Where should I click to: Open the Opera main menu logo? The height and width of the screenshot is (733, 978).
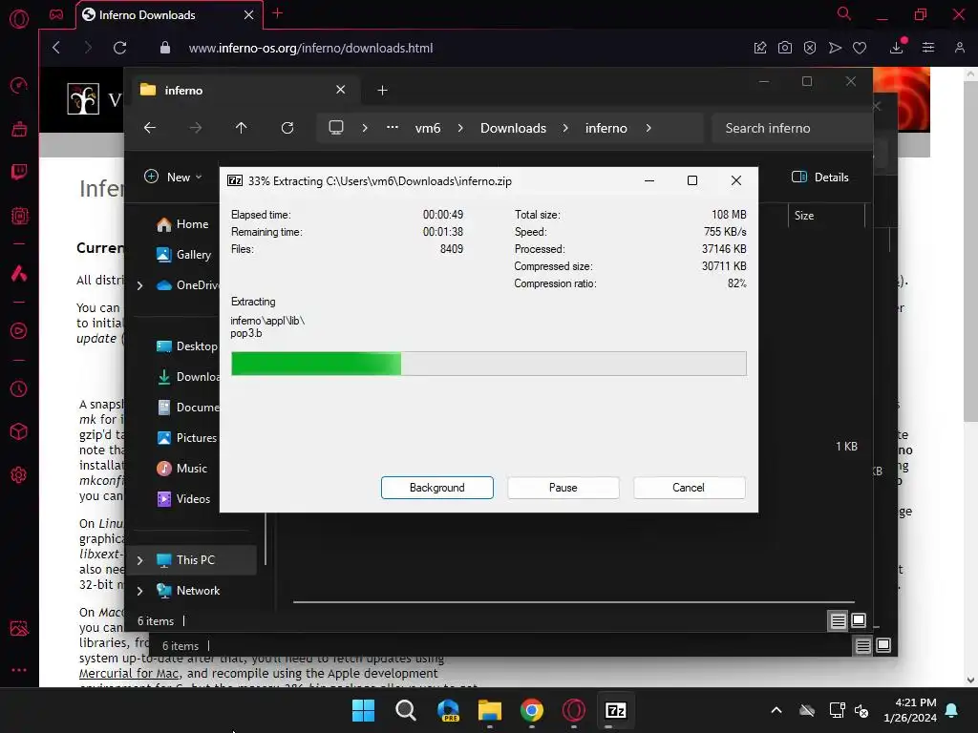pyautogui.click(x=19, y=19)
